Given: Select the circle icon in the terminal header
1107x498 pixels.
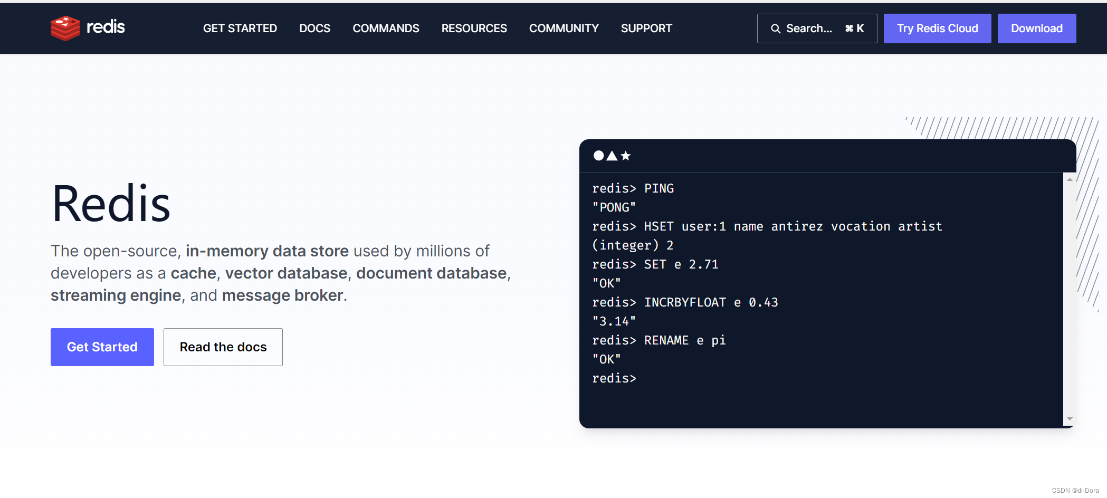Looking at the screenshot, I should click(x=598, y=156).
